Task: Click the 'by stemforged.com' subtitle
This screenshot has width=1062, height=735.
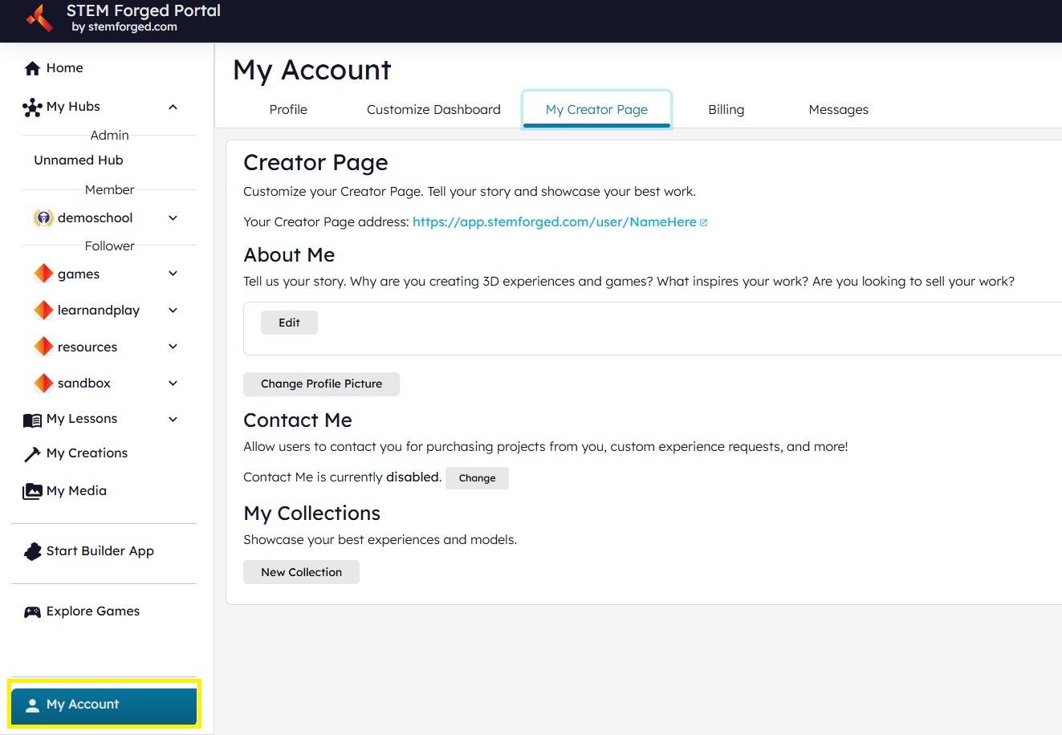Action: 124,27
